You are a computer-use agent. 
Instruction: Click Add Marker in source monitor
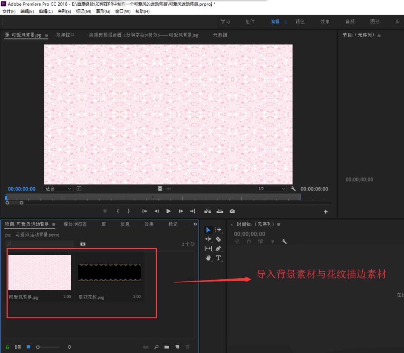coord(105,211)
